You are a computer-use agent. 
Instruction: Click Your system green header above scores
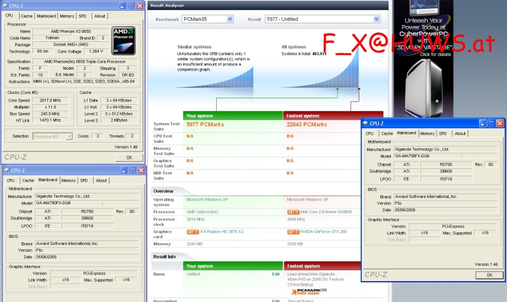(x=233, y=115)
